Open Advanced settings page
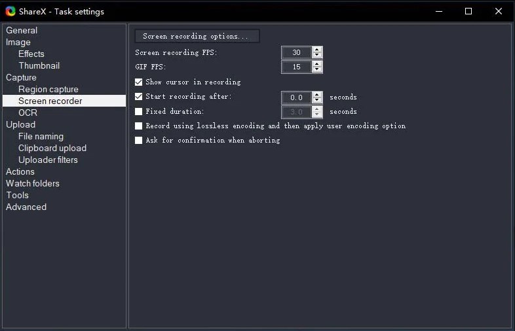The image size is (515, 331). pos(26,207)
